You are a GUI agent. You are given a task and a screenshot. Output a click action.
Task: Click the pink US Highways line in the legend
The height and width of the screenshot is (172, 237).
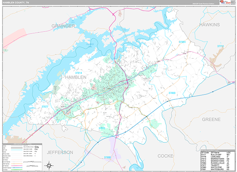tap(17, 166)
